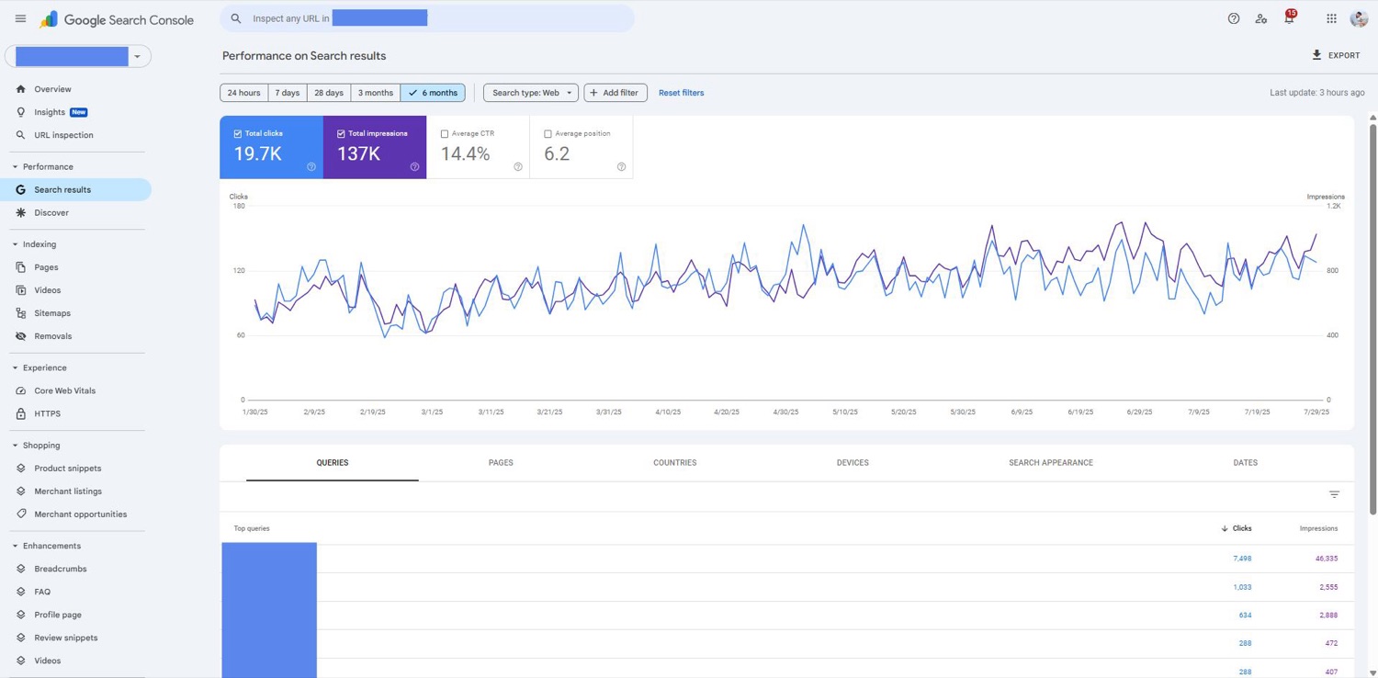This screenshot has height=678, width=1378.
Task: Click the Merchant opportunities tag icon
Action: (x=20, y=514)
